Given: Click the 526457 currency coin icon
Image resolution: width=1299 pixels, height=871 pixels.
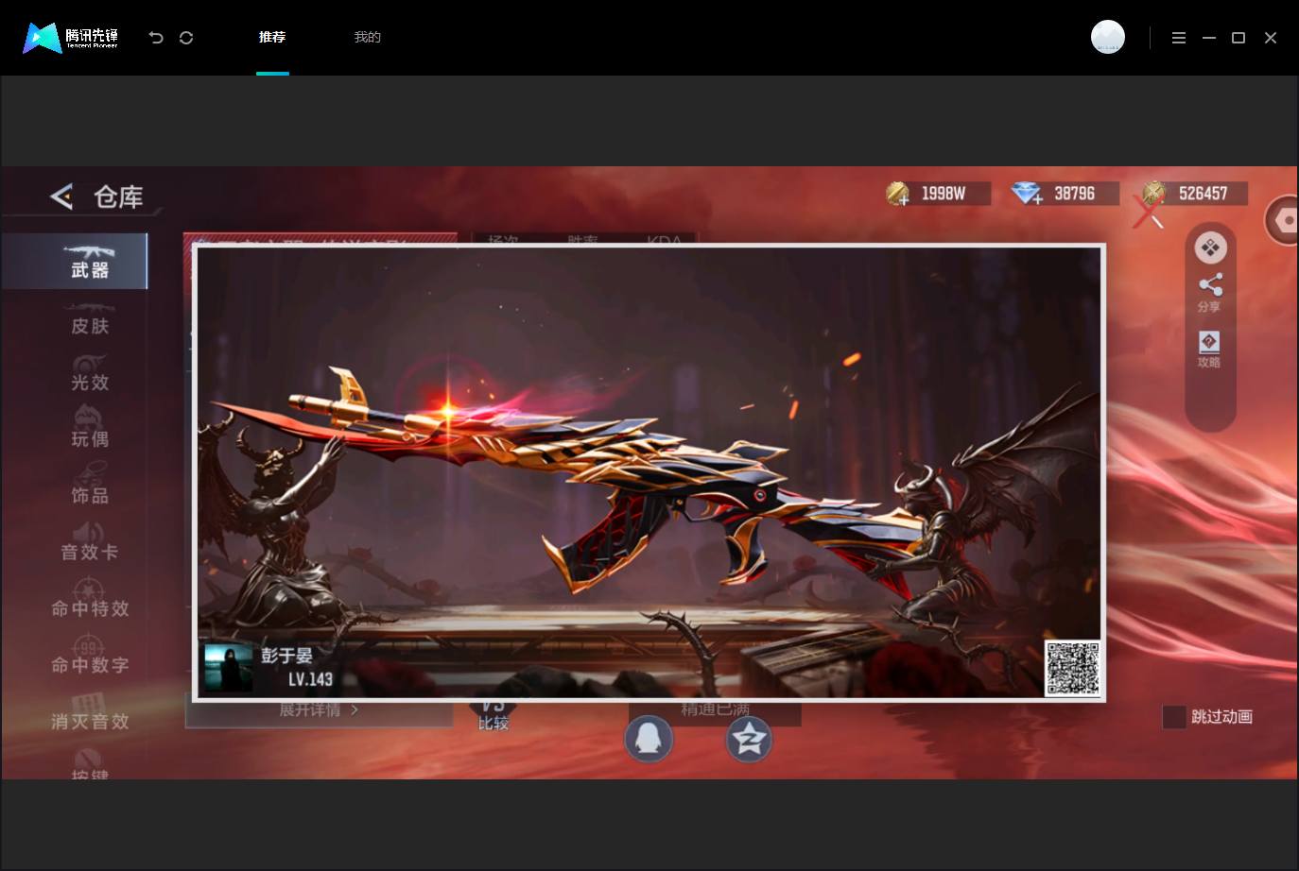Looking at the screenshot, I should [x=1153, y=194].
